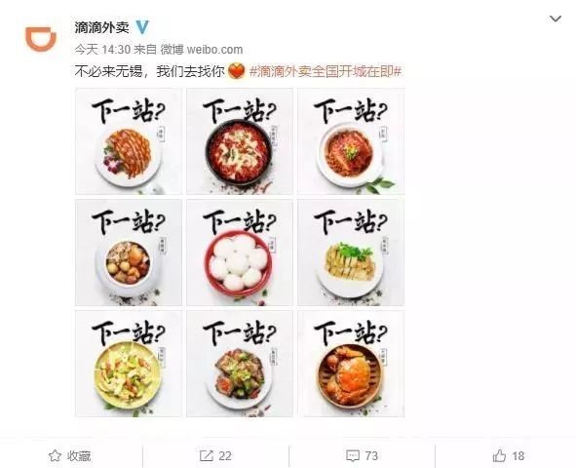Image resolution: width=576 pixels, height=468 pixels.
Task: Open the repost icon showing 22
Action: pos(206,456)
